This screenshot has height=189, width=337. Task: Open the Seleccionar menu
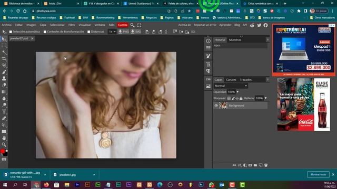(57, 25)
